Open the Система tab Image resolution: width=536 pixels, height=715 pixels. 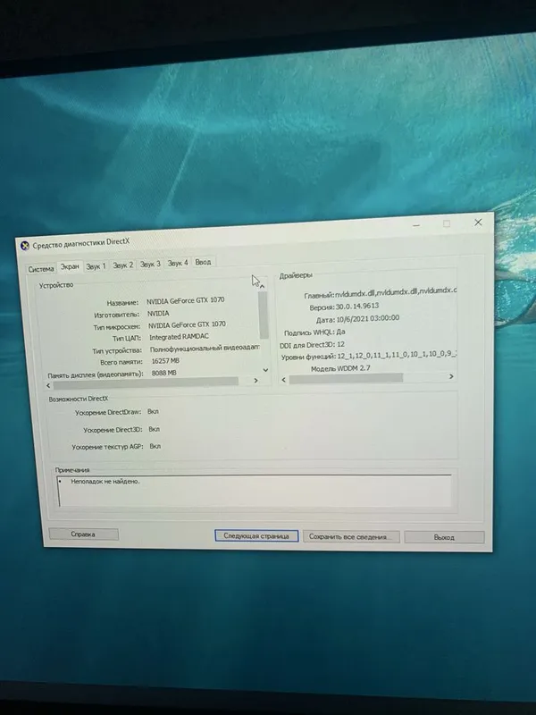[x=41, y=269]
